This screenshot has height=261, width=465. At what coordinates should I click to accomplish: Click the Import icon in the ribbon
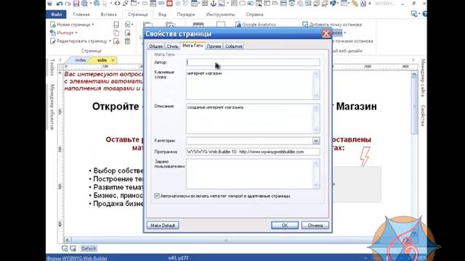pos(53,33)
